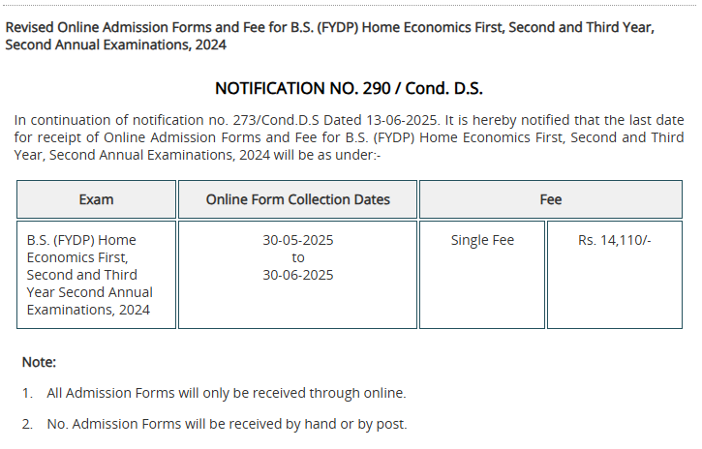Image resolution: width=702 pixels, height=449 pixels.
Task: Click the Rs. 14,110/- amount cell
Action: click(x=615, y=275)
